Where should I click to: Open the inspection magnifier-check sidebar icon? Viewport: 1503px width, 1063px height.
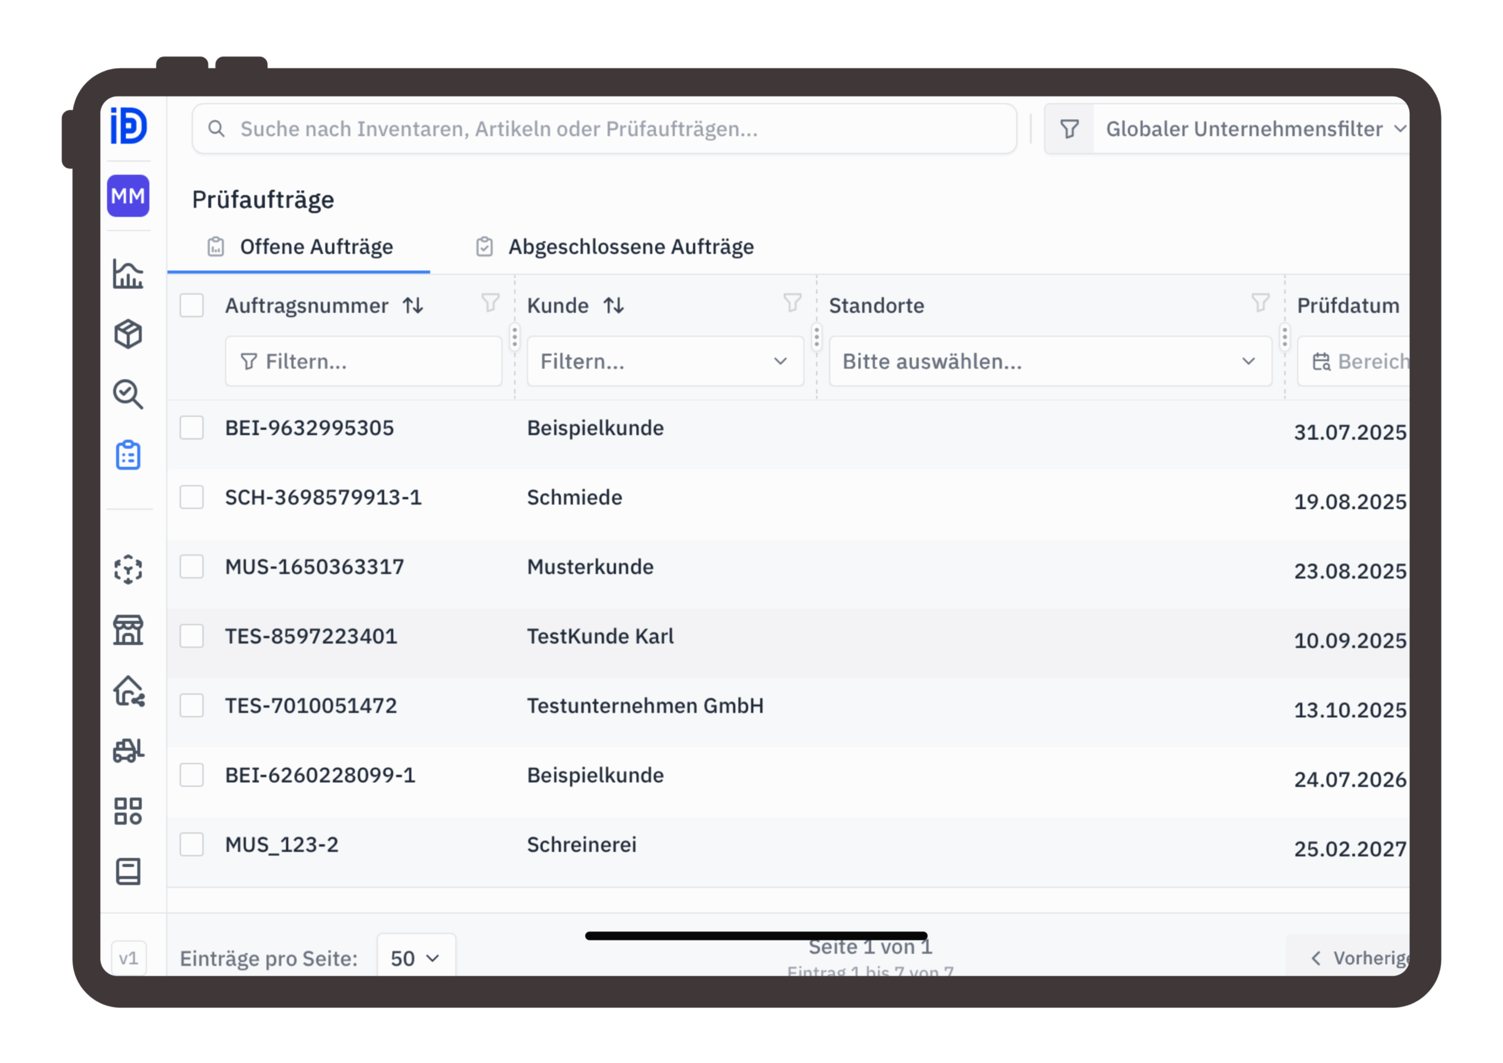click(129, 394)
